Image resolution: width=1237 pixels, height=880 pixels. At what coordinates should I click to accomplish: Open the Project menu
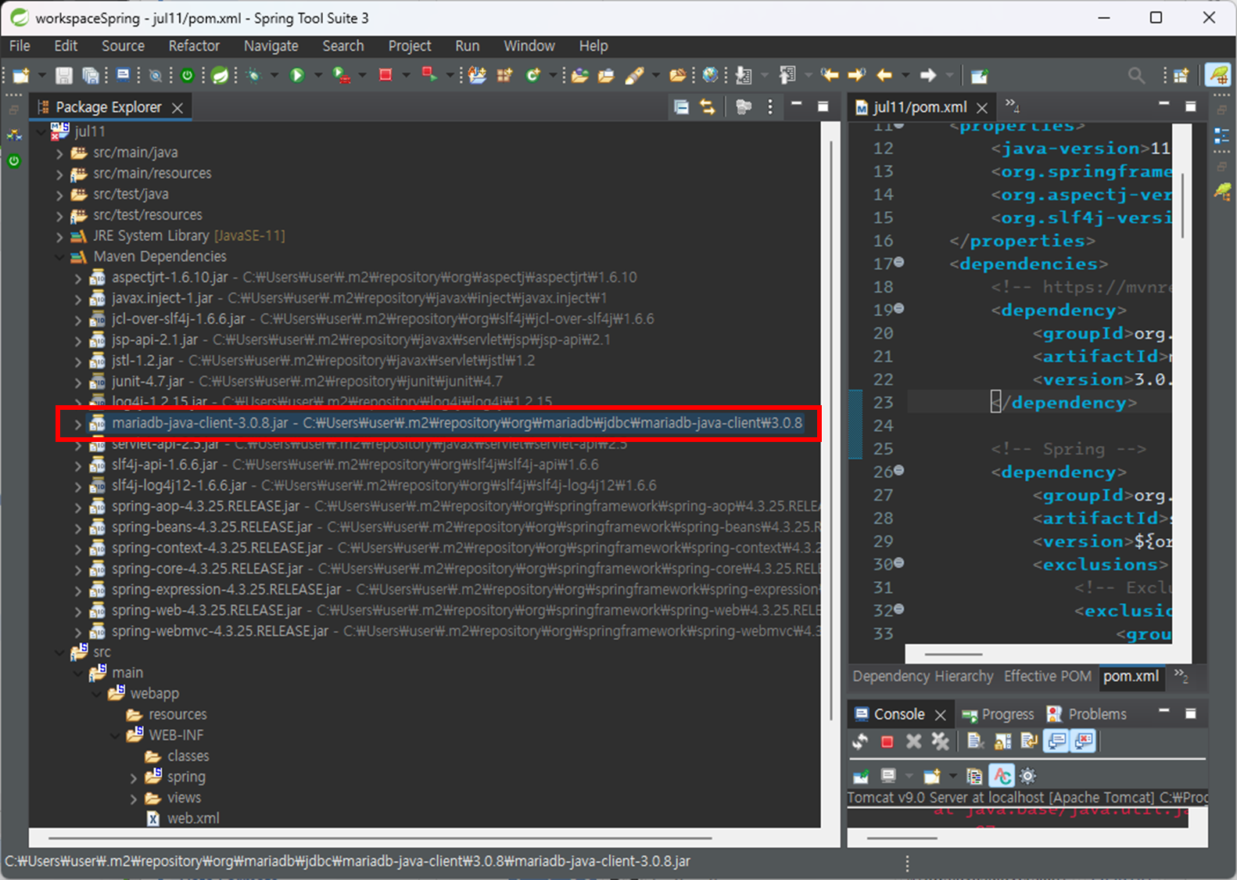pyautogui.click(x=409, y=46)
